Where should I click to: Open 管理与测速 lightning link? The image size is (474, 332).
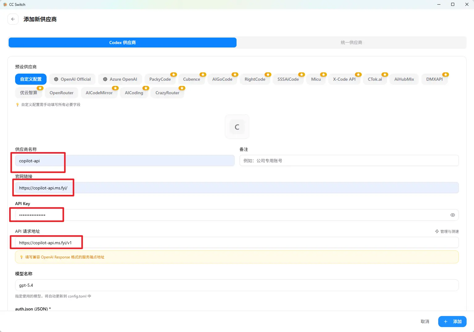[447, 231]
